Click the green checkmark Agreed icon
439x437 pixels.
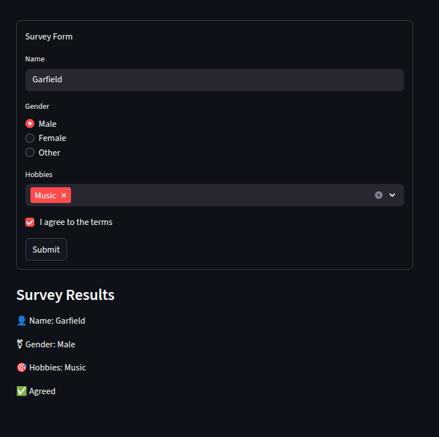coord(21,391)
